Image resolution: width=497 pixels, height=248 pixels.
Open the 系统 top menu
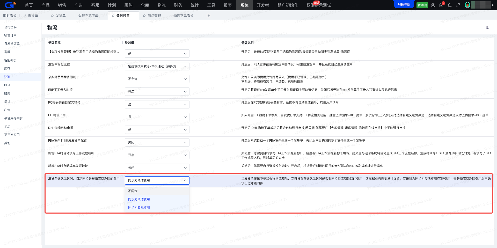click(x=244, y=5)
